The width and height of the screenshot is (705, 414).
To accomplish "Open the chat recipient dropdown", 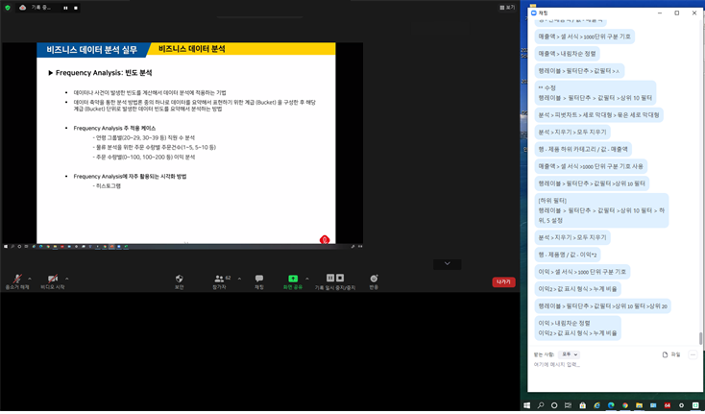I will 570,354.
